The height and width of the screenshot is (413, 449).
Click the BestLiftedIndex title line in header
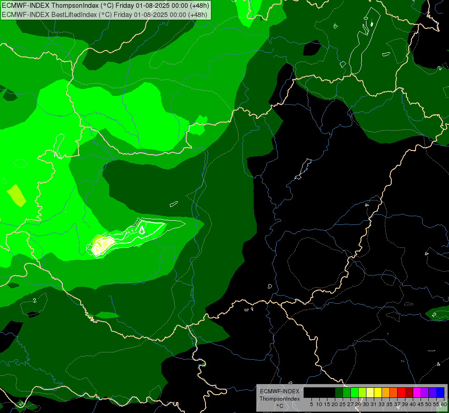pyautogui.click(x=105, y=15)
